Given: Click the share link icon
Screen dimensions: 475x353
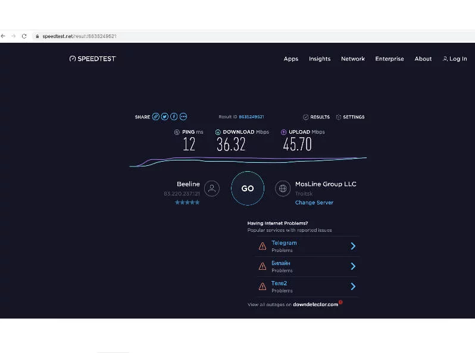Looking at the screenshot, I should coord(156,117).
